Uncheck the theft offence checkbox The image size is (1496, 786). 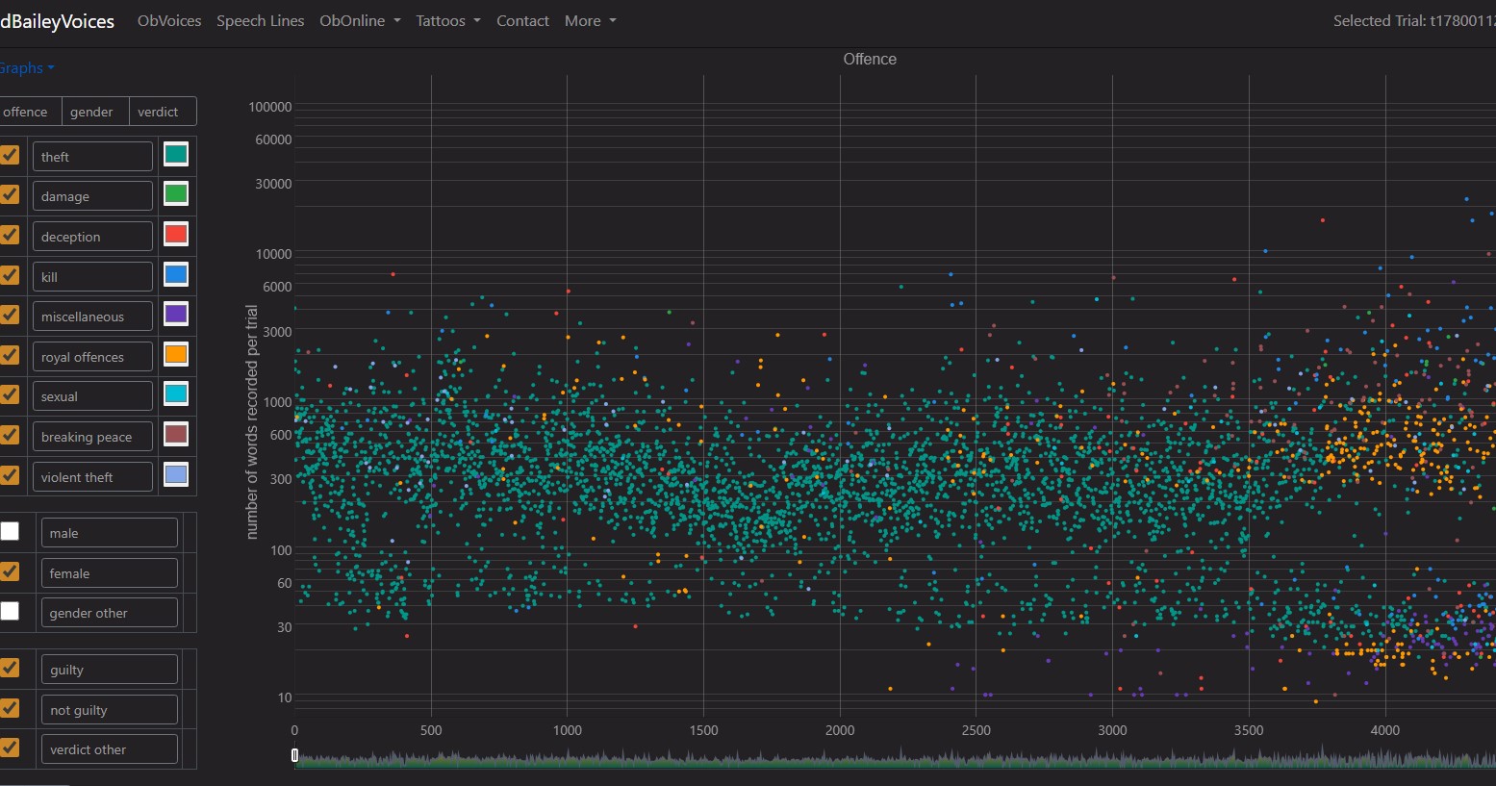[x=10, y=155]
